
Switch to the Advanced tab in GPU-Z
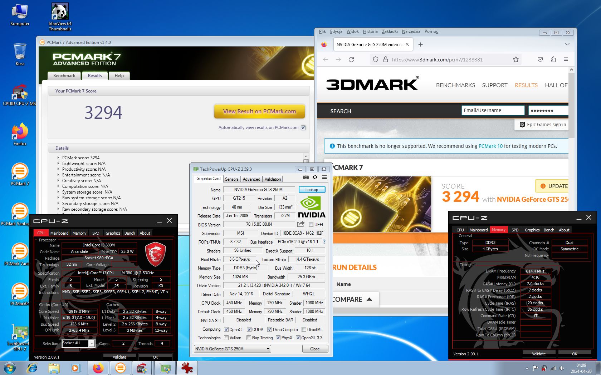point(251,179)
